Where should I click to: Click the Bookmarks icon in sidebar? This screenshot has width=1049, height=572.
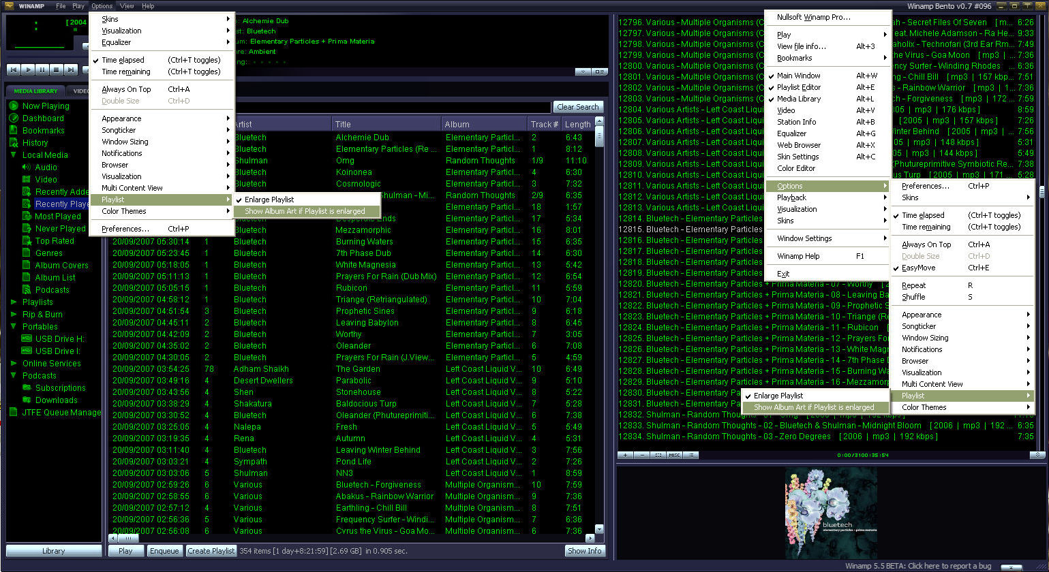pyautogui.click(x=13, y=131)
